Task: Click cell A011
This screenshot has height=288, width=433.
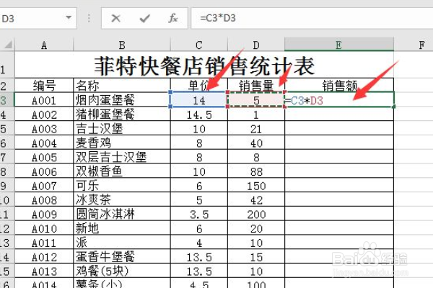Action: click(44, 243)
